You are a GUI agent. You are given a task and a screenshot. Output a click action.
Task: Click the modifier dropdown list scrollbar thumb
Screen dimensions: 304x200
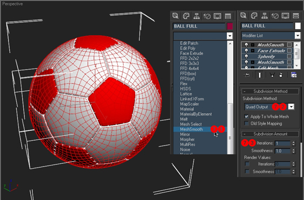click(x=230, y=128)
